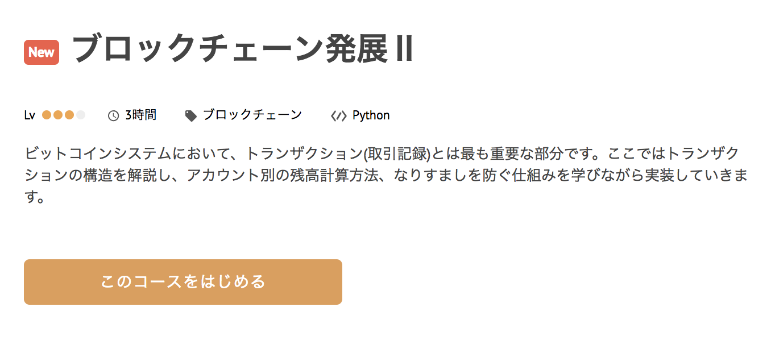Screen dimensions: 771x340
Task: Click the first filled orange level dot
Action: pos(47,115)
